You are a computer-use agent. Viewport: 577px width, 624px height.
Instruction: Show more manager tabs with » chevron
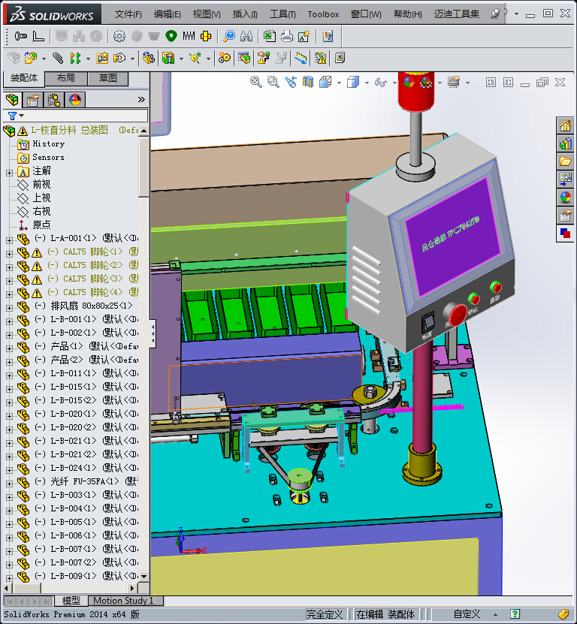(141, 99)
